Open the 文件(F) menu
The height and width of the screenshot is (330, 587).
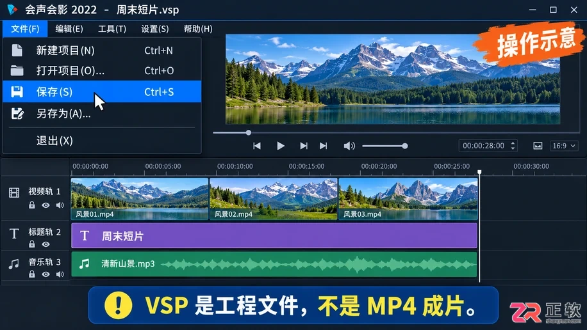(x=25, y=29)
